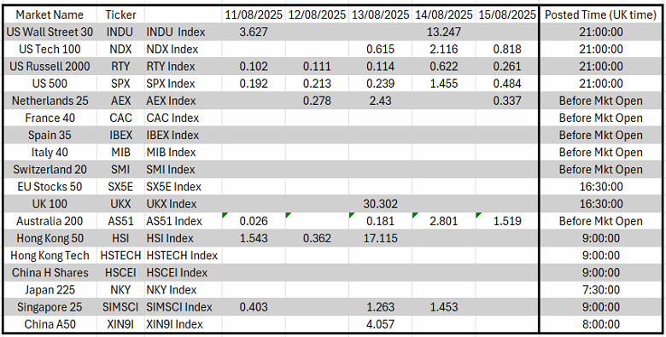Select the 'Ticker' column header cell
This screenshot has height=337, width=666.
pyautogui.click(x=120, y=15)
